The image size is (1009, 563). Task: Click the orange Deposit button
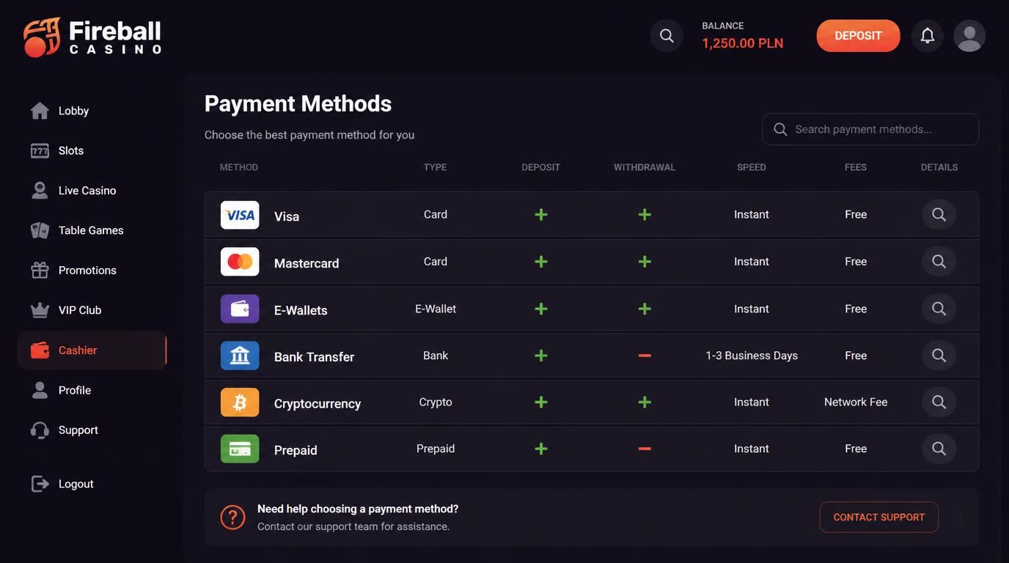(x=858, y=36)
